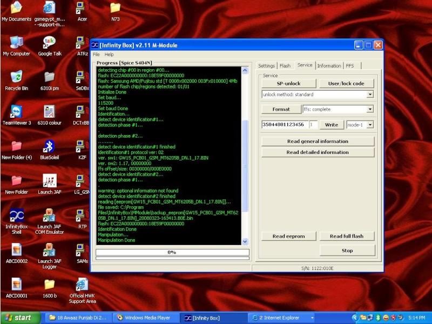Select the KZF desktop shortcut
The width and height of the screenshot is (432, 324).
click(82, 150)
